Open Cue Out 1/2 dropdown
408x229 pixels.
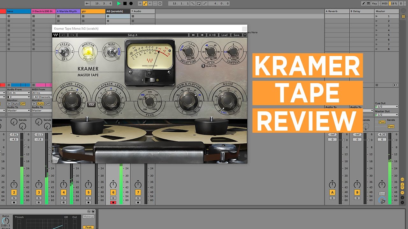point(387,107)
